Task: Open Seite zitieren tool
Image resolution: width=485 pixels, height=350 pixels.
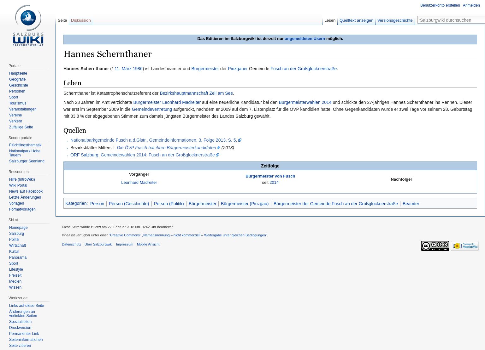Action: click(x=20, y=346)
